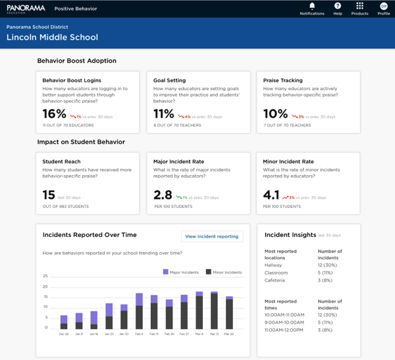Click the Lincoln Middle School heading
395x360 pixels.
coord(52,38)
